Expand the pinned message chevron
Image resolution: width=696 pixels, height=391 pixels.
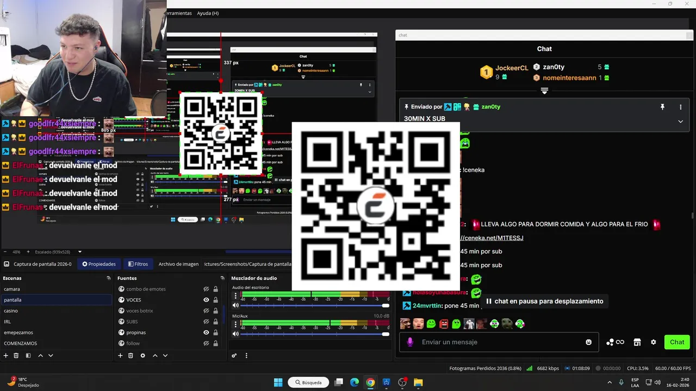click(x=680, y=121)
